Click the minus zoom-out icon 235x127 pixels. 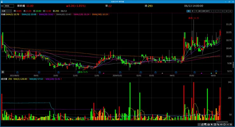[228, 124]
